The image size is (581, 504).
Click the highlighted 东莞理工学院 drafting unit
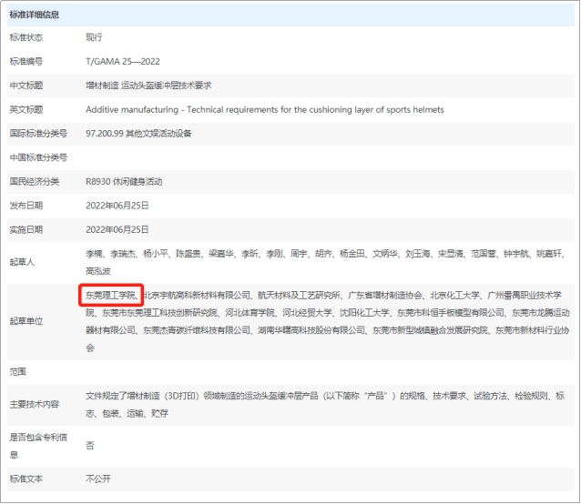(x=110, y=296)
